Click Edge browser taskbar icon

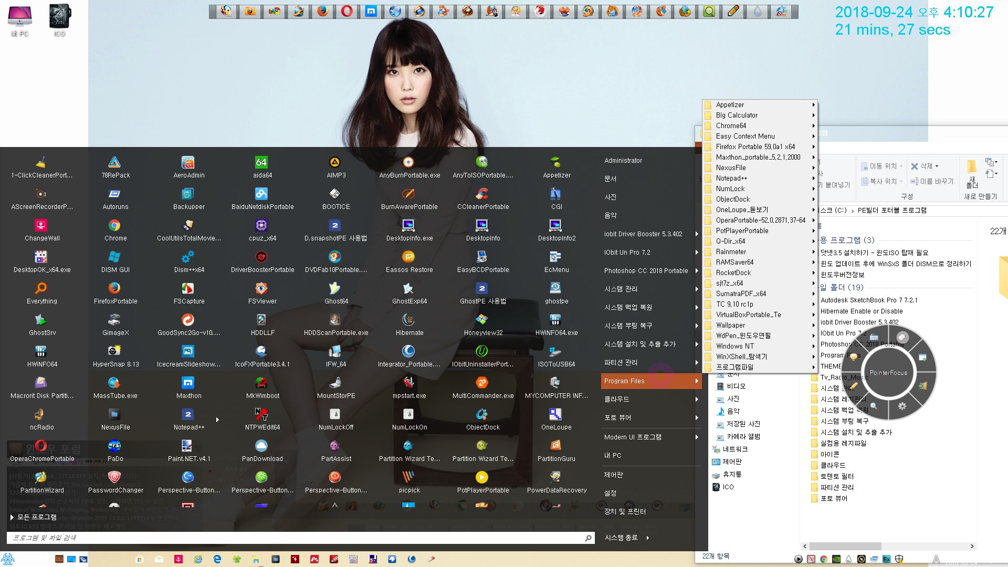tap(217, 559)
